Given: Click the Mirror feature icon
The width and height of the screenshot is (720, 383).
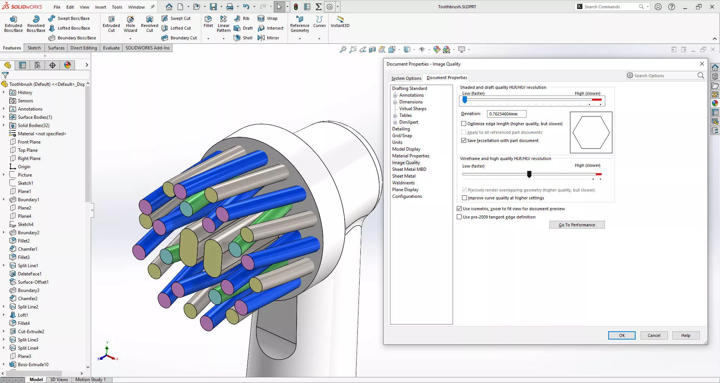Looking at the screenshot, I should pos(261,38).
